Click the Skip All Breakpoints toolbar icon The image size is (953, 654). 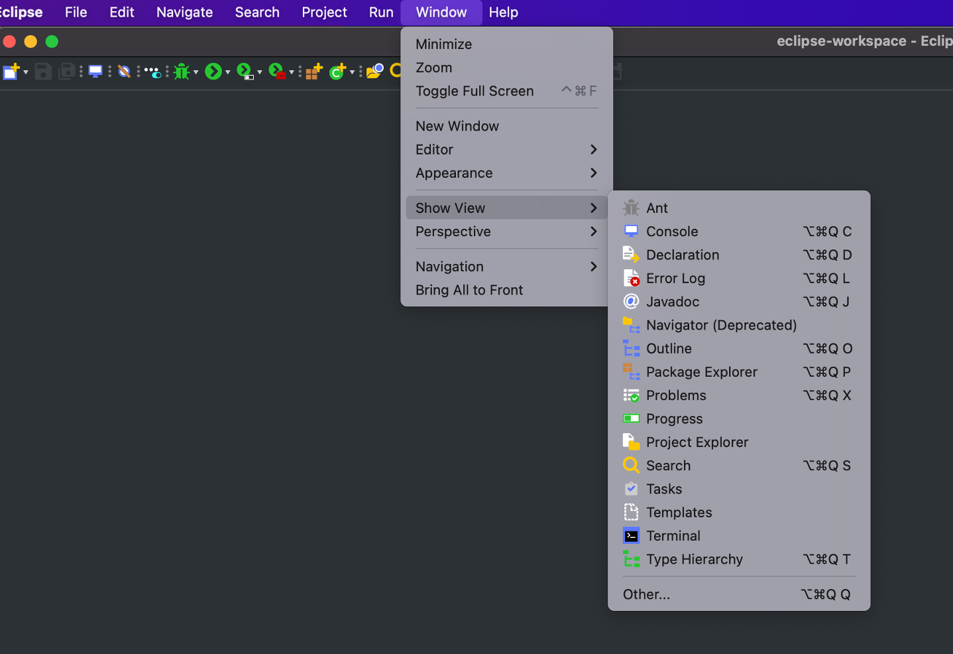point(124,72)
